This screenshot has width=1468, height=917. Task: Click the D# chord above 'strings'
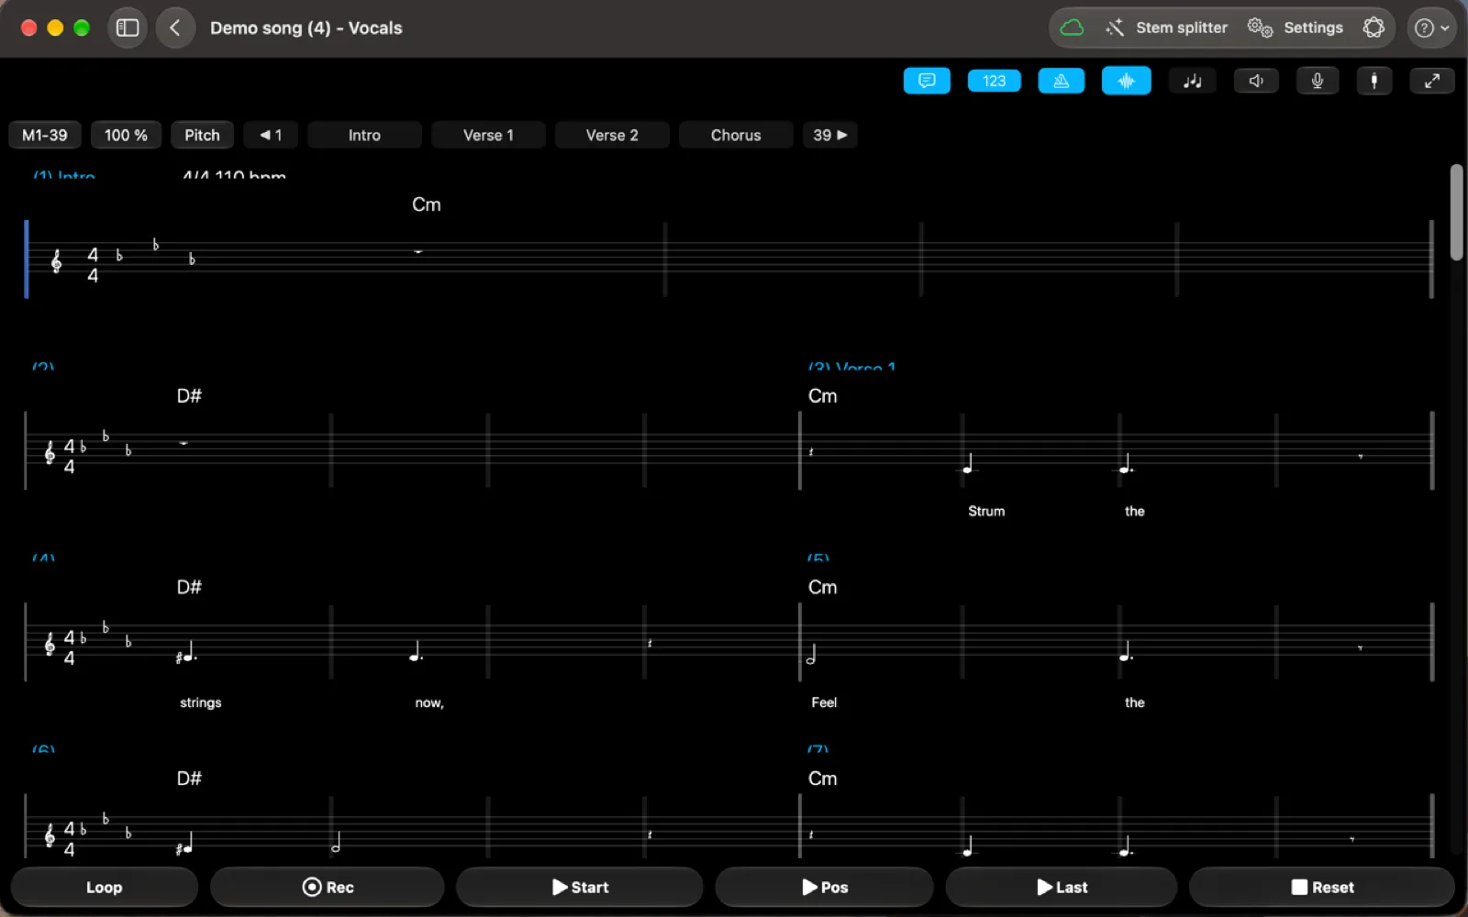[189, 587]
